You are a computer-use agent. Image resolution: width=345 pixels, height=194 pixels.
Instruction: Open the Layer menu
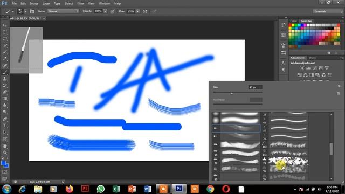pos(46,4)
